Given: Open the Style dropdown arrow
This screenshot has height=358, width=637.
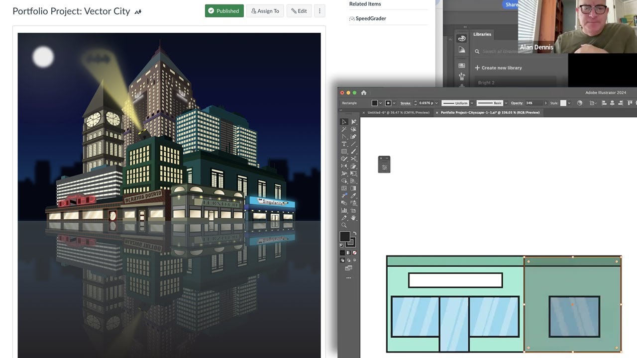Looking at the screenshot, I should [569, 103].
